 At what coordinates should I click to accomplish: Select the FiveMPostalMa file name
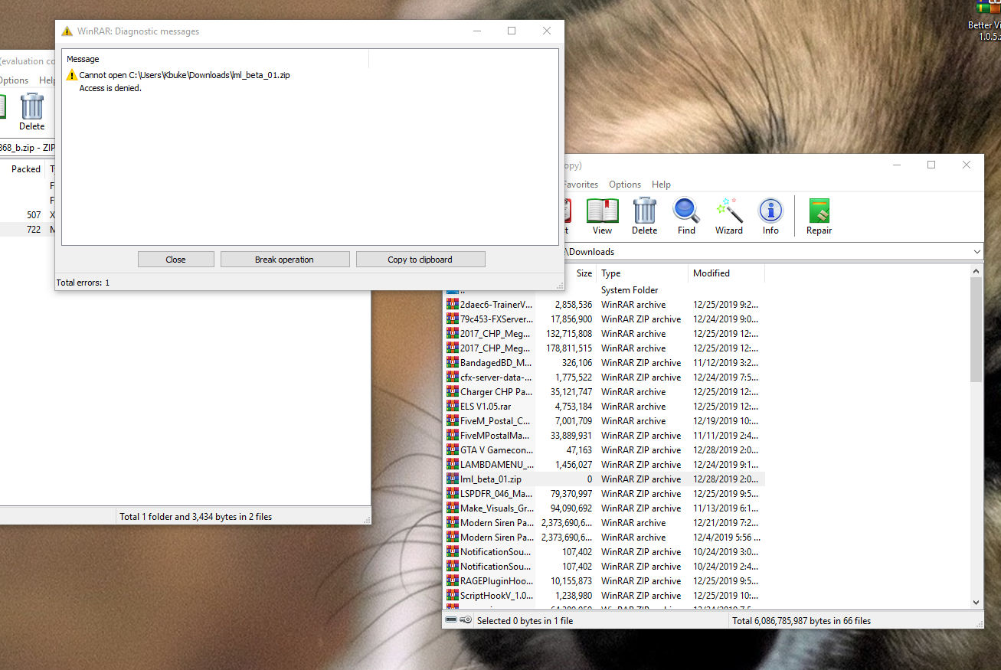click(x=495, y=436)
